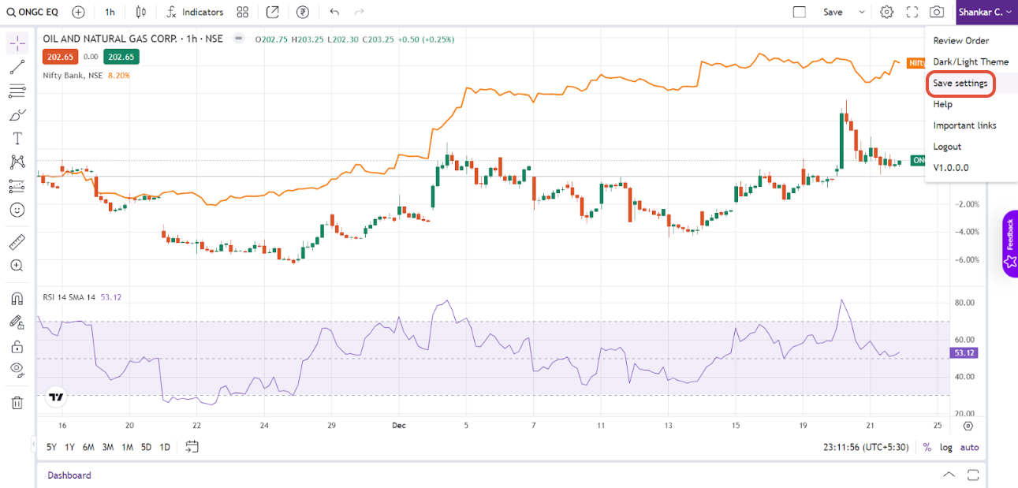Image resolution: width=1018 pixels, height=488 pixels.
Task: Click Save settings in the menu
Action: (x=960, y=84)
